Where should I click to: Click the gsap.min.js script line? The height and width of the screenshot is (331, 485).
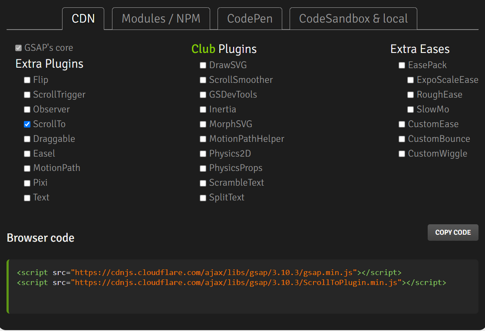tap(209, 272)
